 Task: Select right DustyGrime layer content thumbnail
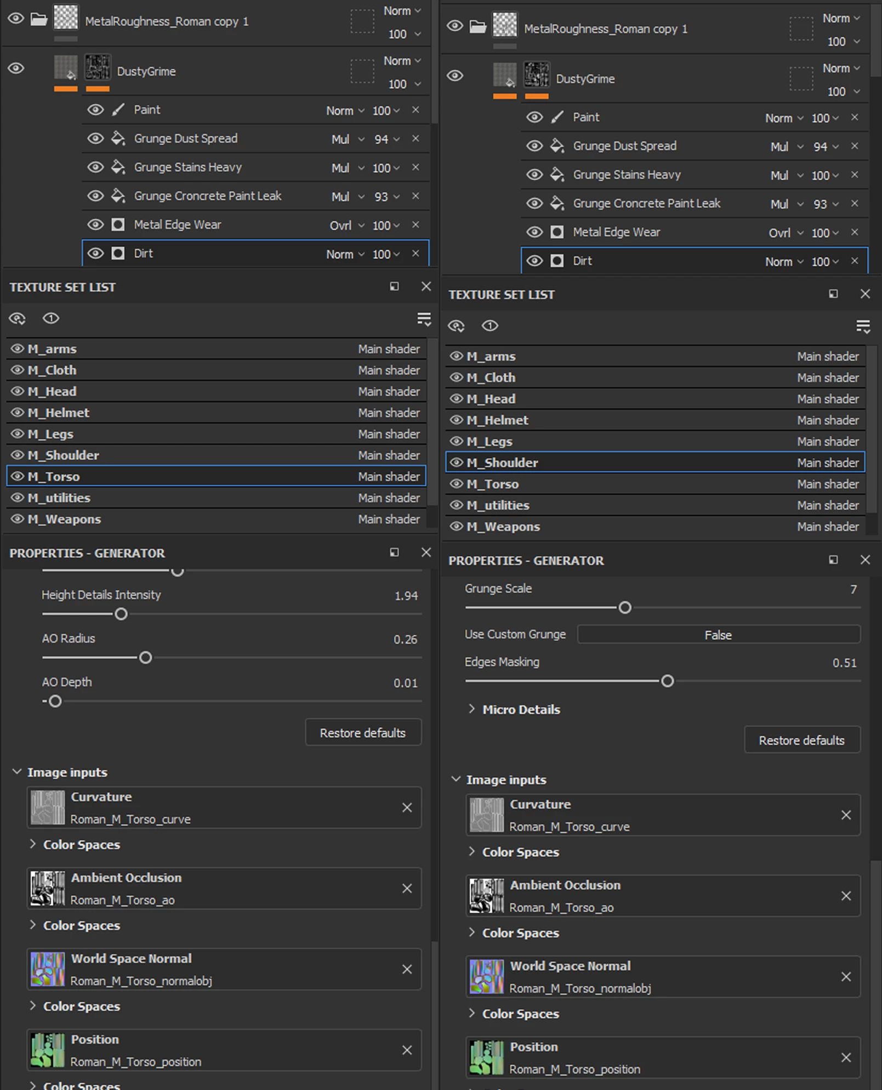[505, 76]
